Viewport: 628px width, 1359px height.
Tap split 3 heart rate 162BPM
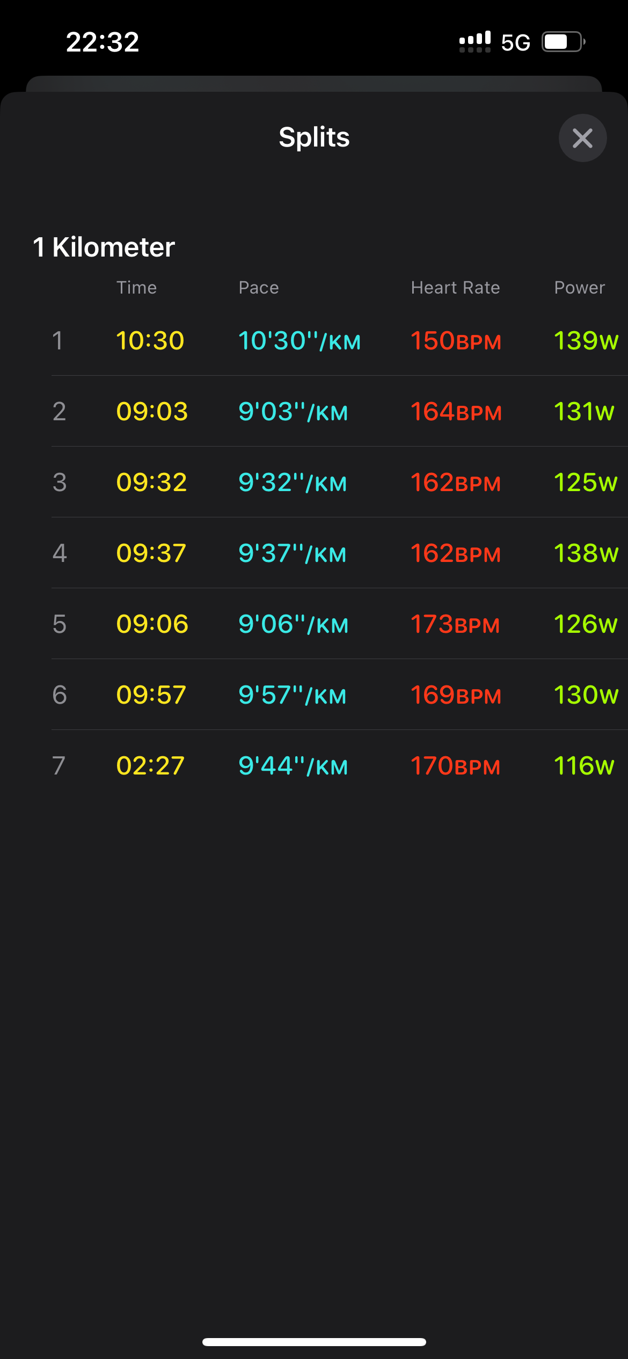click(456, 483)
